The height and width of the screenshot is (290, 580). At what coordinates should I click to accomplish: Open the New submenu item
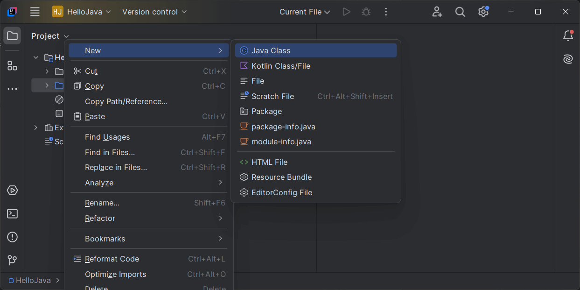coord(149,50)
